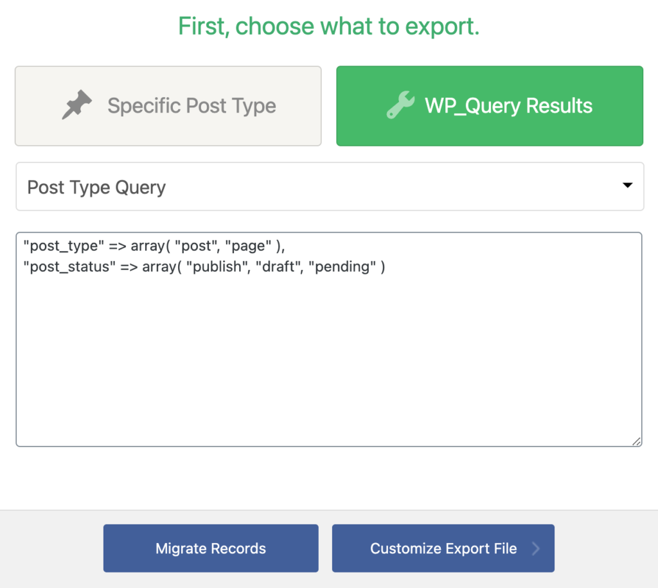Image resolution: width=658 pixels, height=588 pixels.
Task: Choose the Specific Post Type export option
Action: (x=168, y=105)
